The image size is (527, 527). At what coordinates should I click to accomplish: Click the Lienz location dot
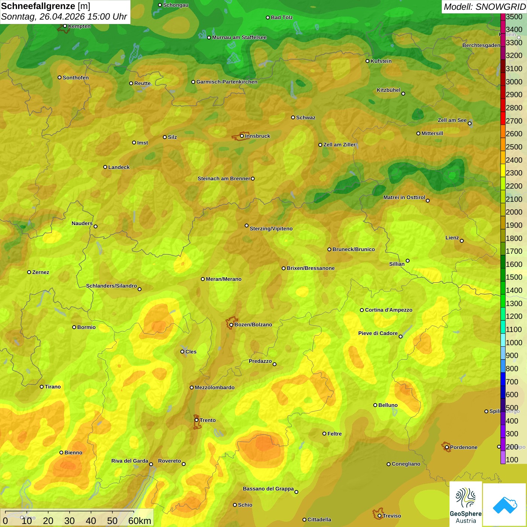(462, 241)
